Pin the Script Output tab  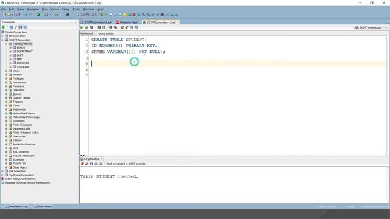[x=82, y=164]
